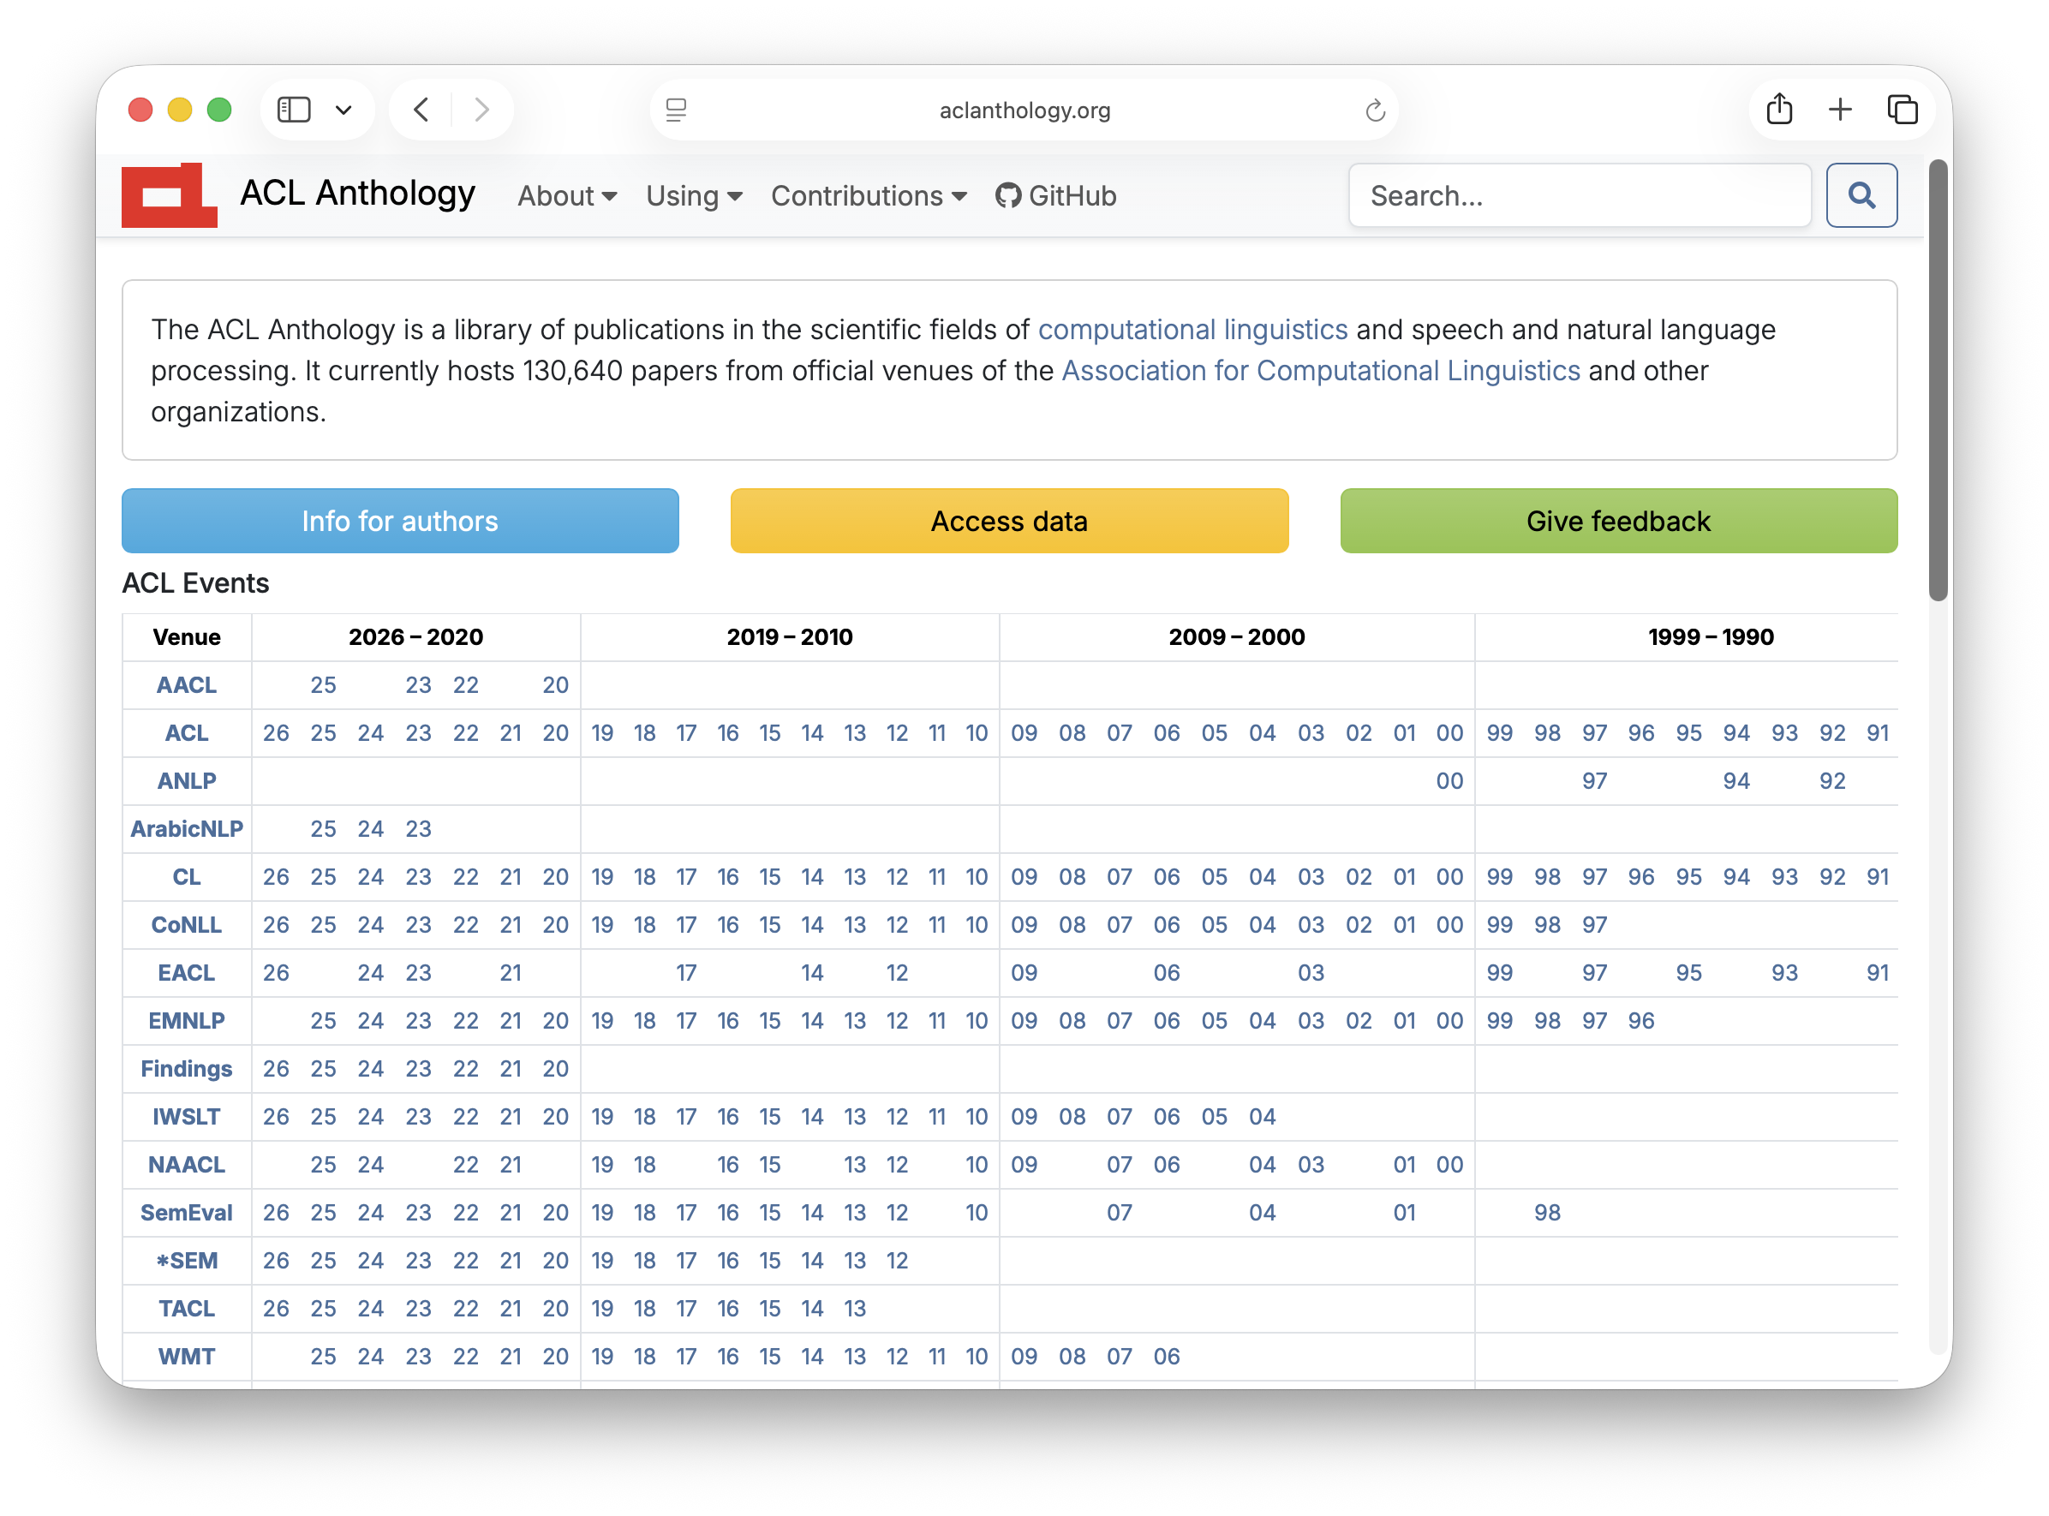Open ACL year 99 link
The width and height of the screenshot is (2049, 1516).
point(1499,733)
